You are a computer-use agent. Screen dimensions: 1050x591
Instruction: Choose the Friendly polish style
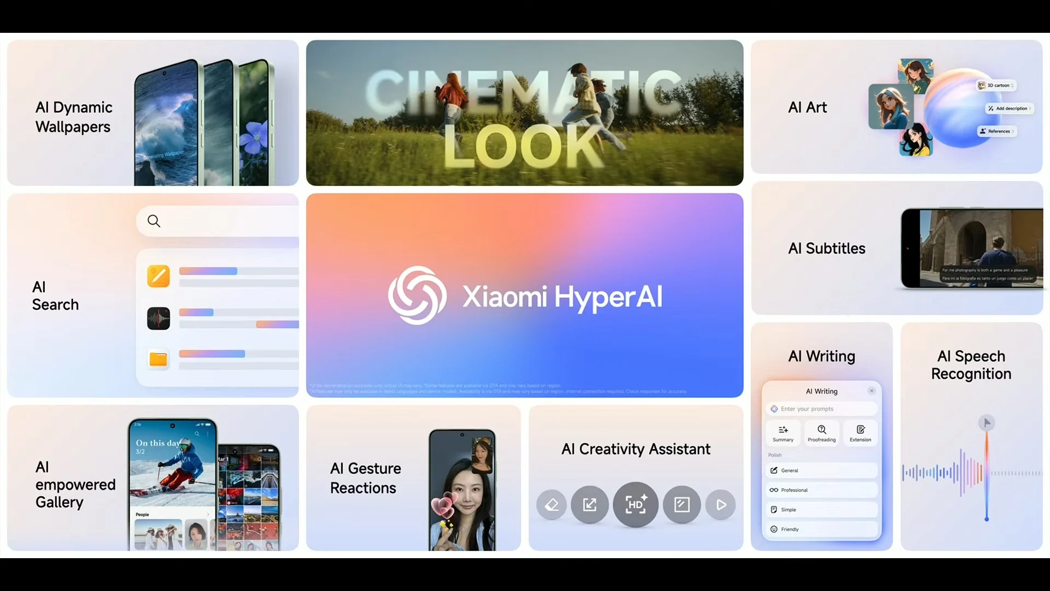pyautogui.click(x=822, y=529)
